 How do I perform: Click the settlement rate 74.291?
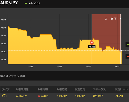(x=119, y=96)
